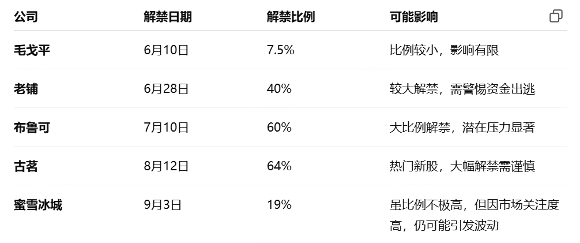
Task: Click the 7.5% ratio cell
Action: point(280,50)
